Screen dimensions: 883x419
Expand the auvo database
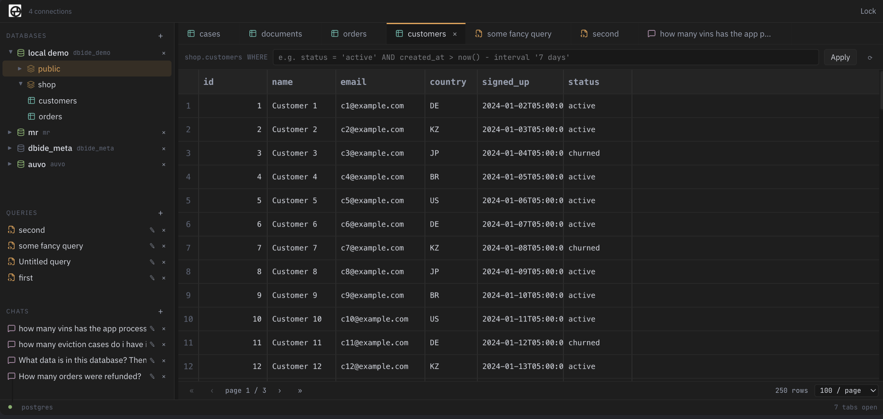(10, 164)
